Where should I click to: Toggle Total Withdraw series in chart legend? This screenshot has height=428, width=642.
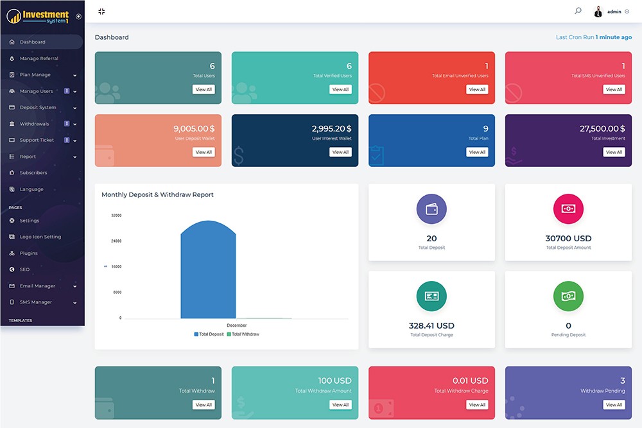tap(243, 334)
